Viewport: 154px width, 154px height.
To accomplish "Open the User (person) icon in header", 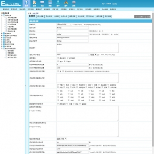I will pyautogui.click(x=58, y=3).
